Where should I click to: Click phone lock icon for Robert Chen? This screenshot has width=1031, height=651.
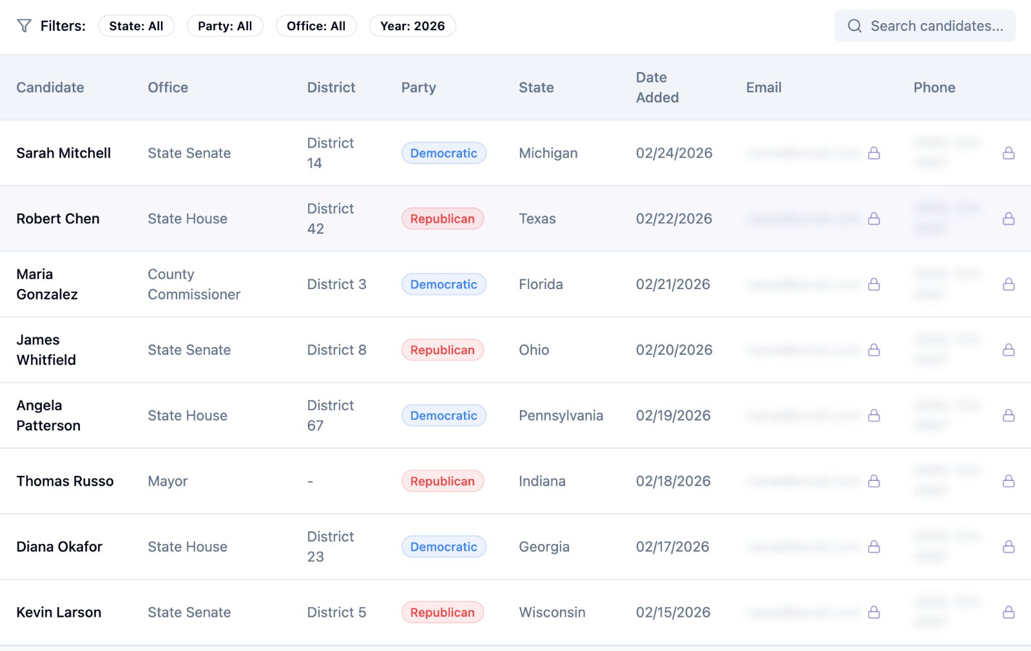1008,219
